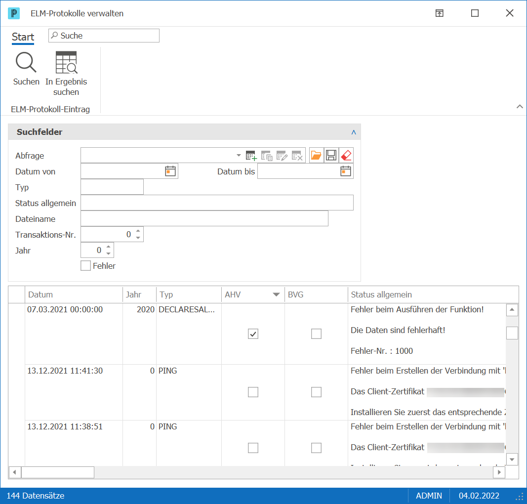Screen dimensions: 527x504
Task: Open the Abfrage dropdown list
Action: click(239, 155)
